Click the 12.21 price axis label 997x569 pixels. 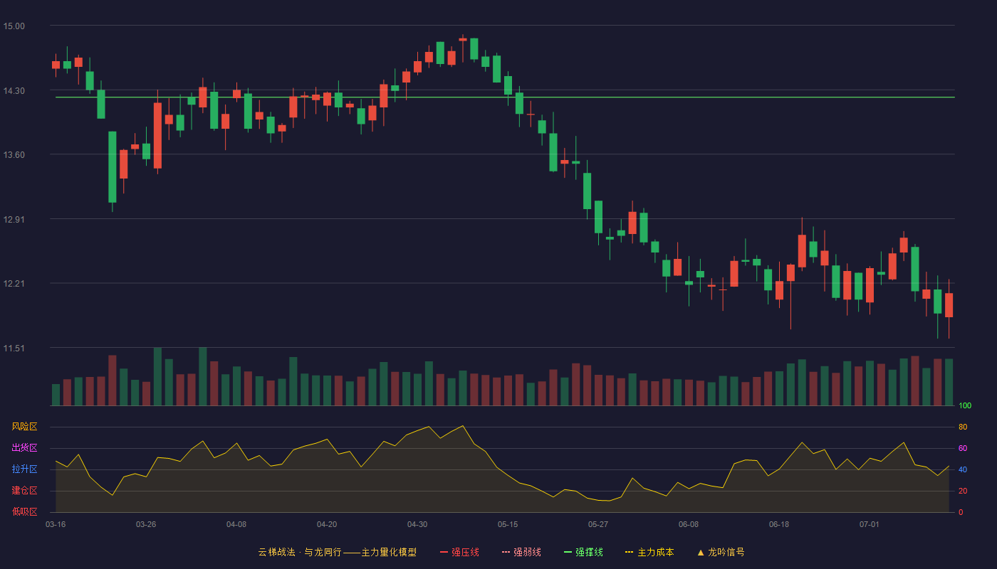pyautogui.click(x=14, y=284)
